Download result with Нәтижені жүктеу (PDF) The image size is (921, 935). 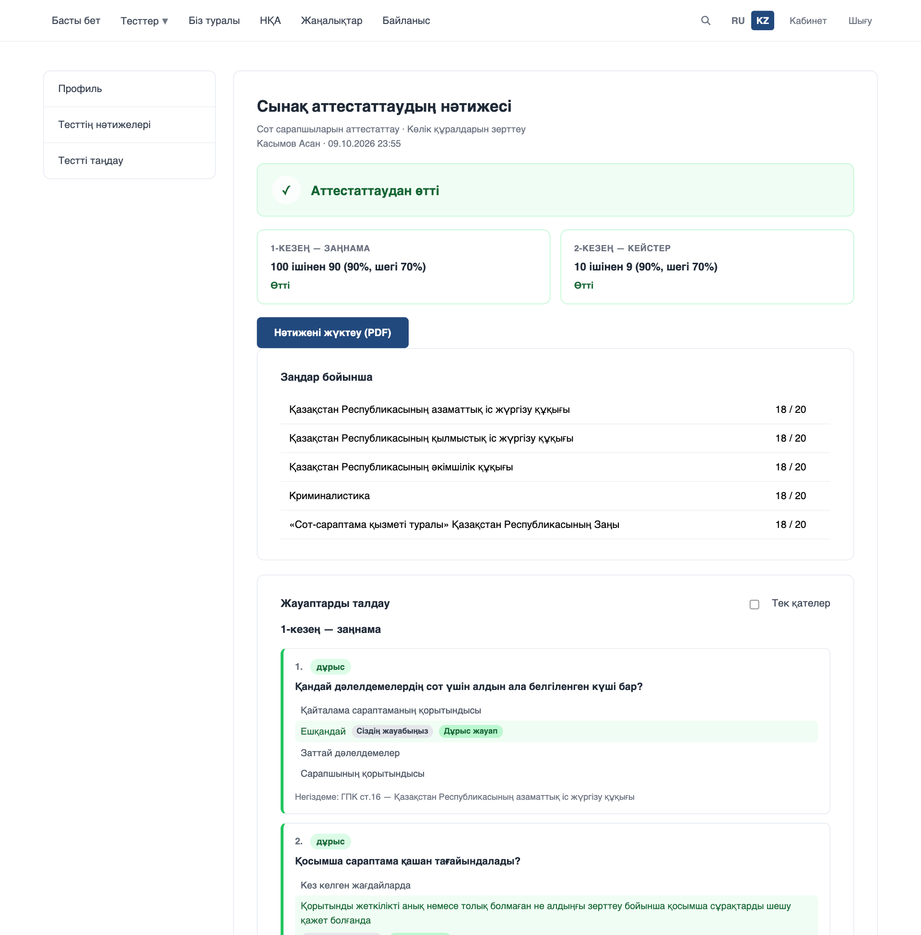click(332, 333)
